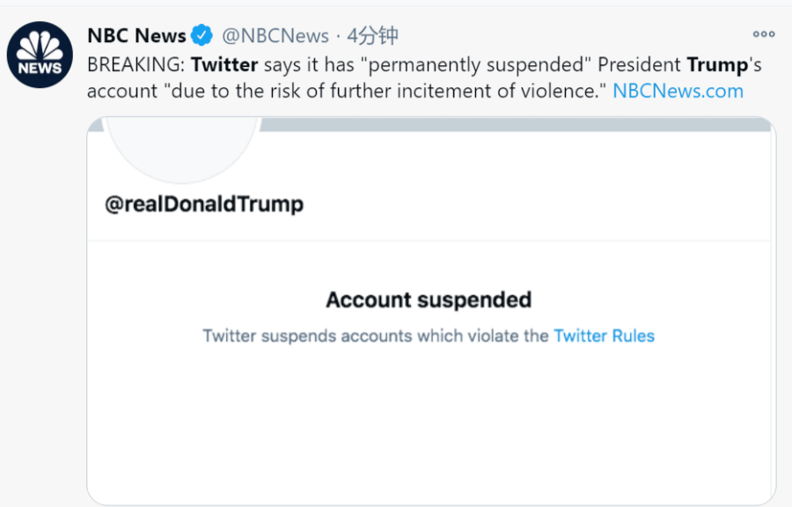Open the NBCNews.com link
Image resolution: width=792 pixels, height=507 pixels.
(x=678, y=91)
